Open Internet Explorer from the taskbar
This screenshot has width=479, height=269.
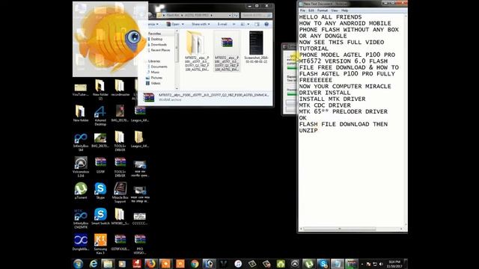[93, 264]
